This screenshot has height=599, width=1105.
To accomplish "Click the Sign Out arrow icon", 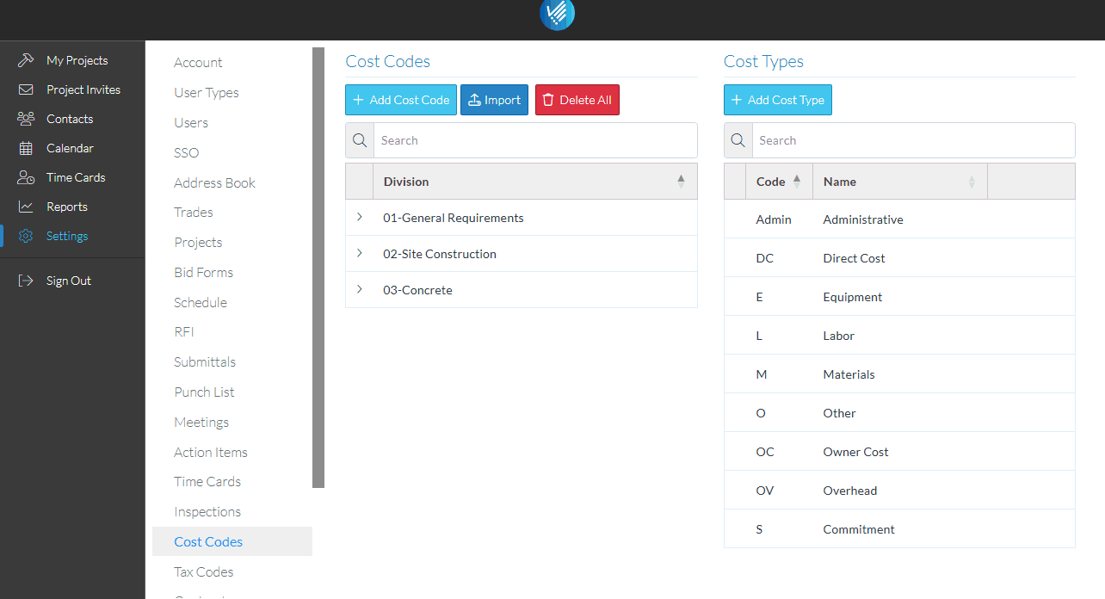I will (26, 281).
